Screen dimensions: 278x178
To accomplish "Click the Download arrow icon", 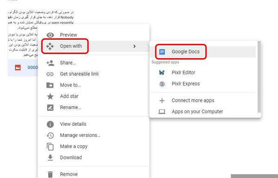I will pyautogui.click(x=50, y=158).
